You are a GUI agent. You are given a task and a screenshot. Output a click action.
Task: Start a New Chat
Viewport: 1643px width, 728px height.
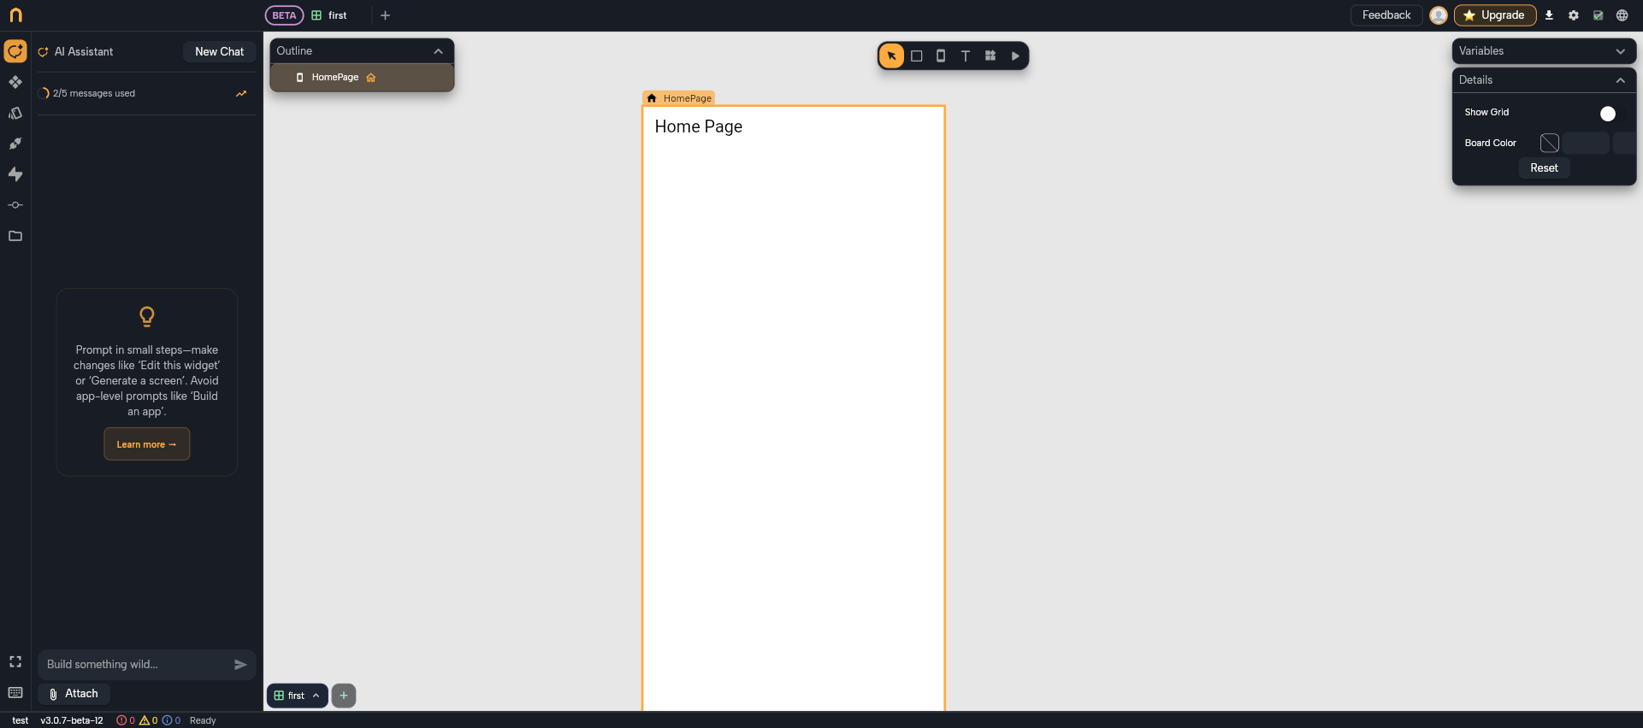tap(219, 52)
